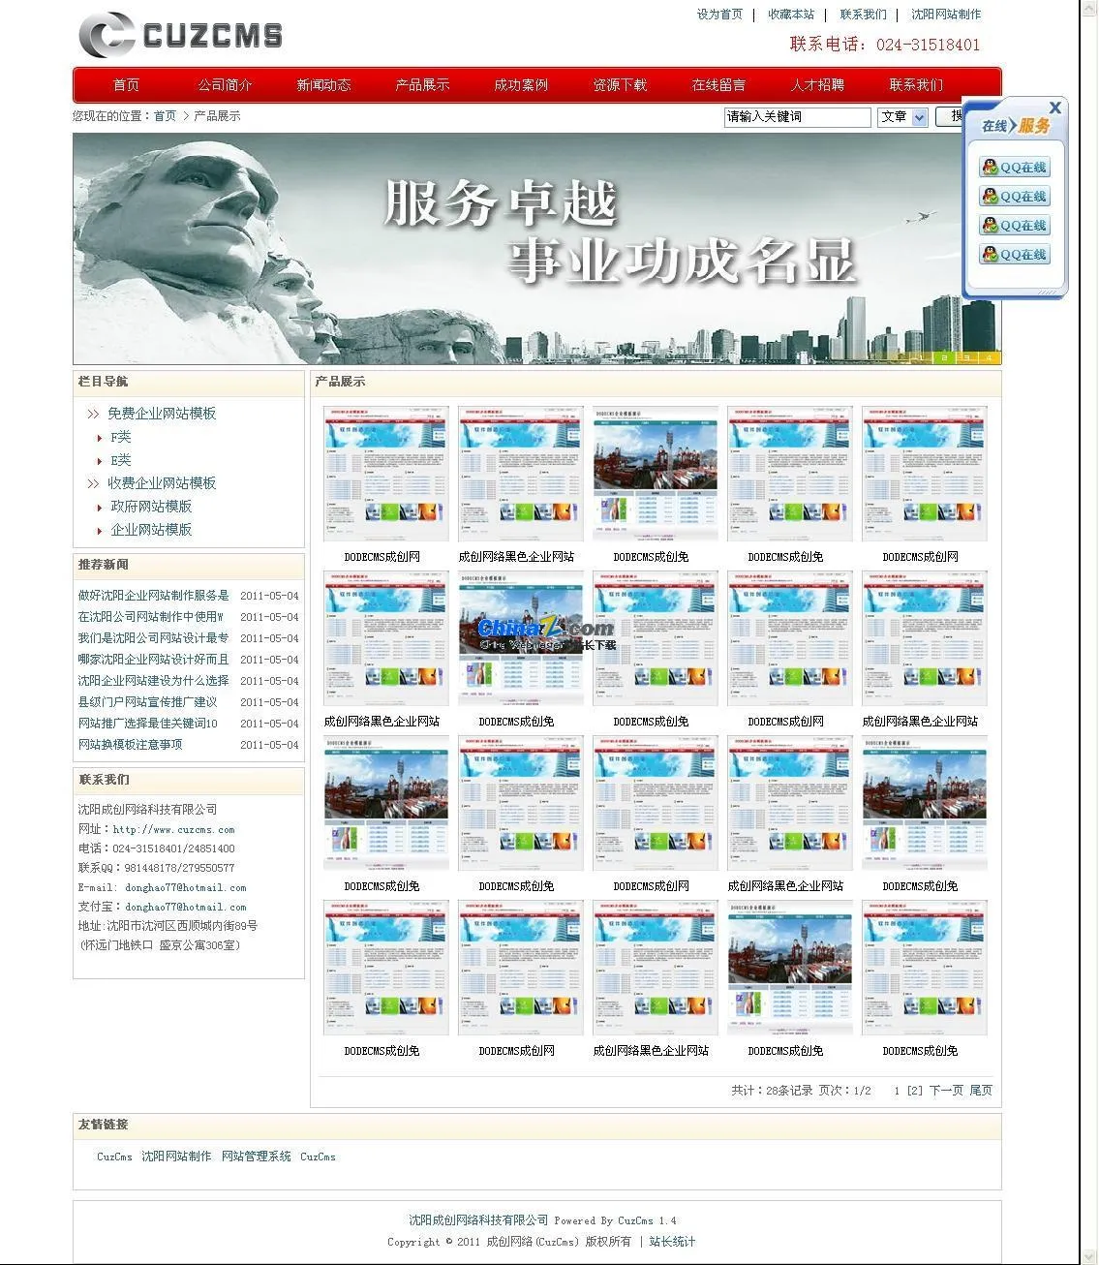Select the 政府网站模版 subcategory
Screen dimensions: 1099x1265
pyautogui.click(x=151, y=507)
